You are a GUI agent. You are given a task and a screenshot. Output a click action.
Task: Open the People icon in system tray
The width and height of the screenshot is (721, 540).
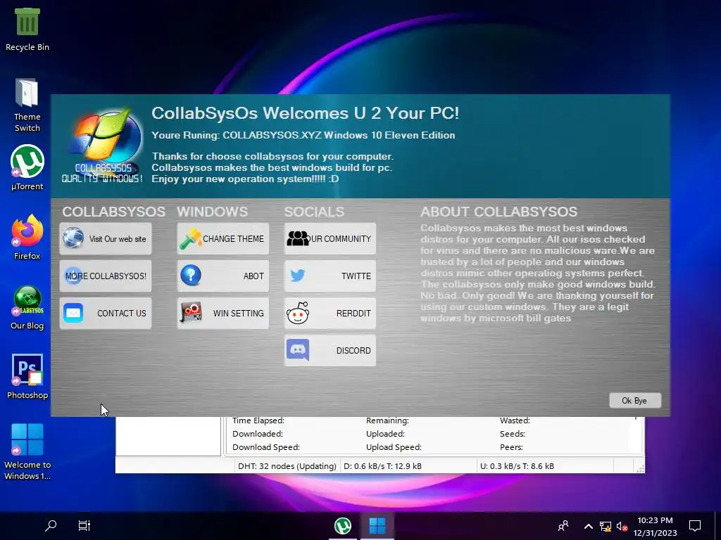click(x=563, y=526)
